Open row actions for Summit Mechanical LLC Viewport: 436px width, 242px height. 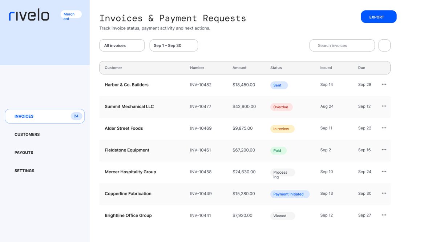click(x=384, y=106)
